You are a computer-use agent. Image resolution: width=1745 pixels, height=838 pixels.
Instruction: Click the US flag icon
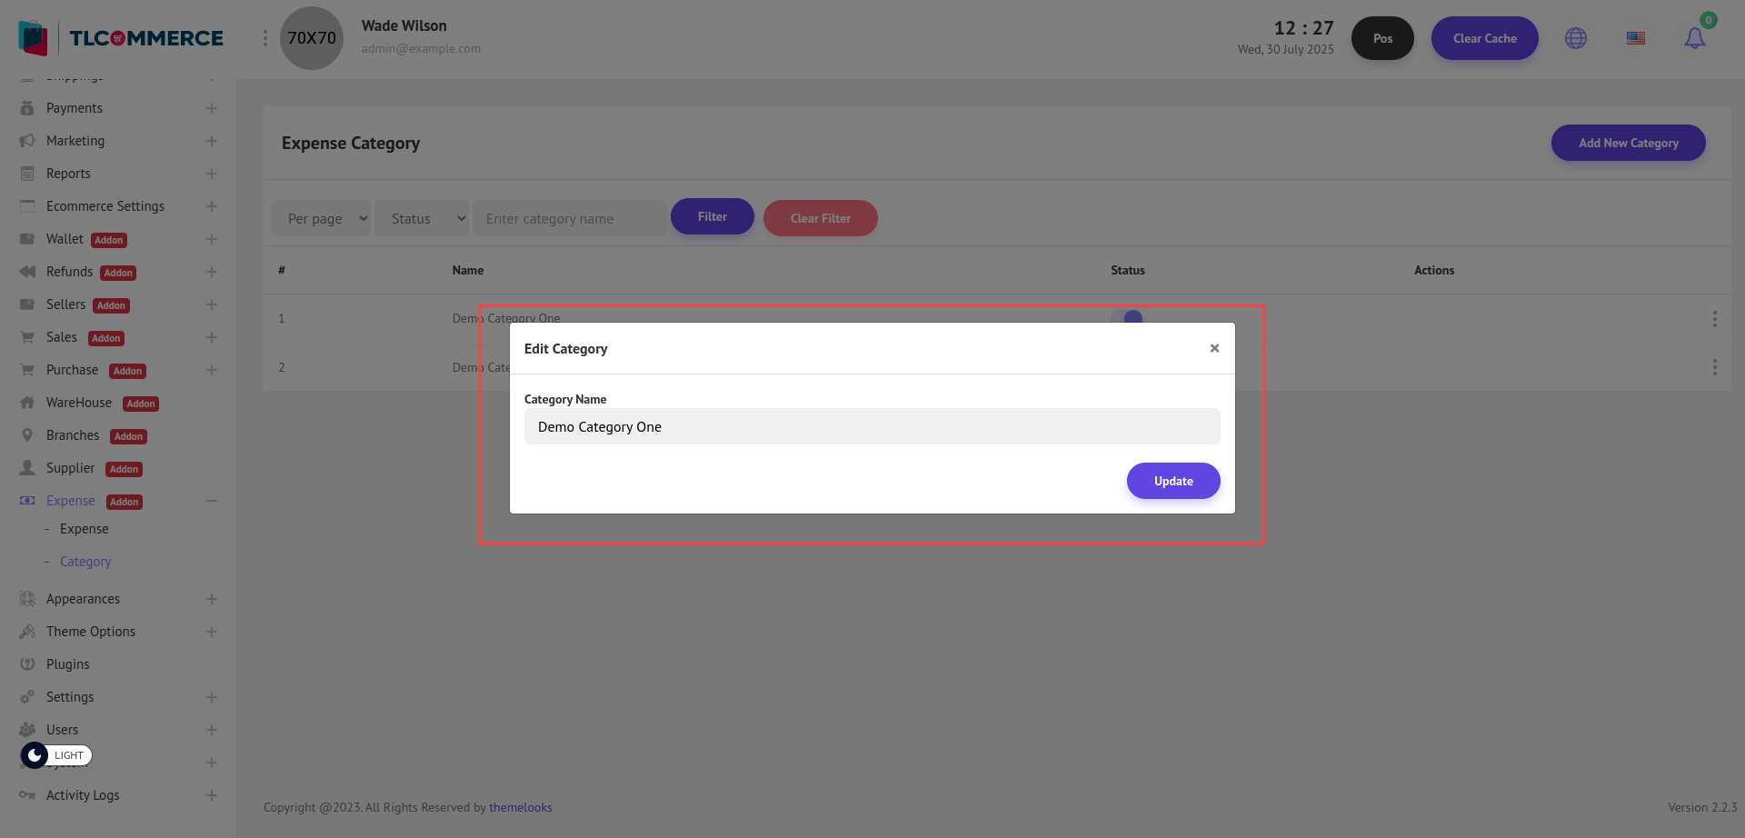(x=1635, y=38)
